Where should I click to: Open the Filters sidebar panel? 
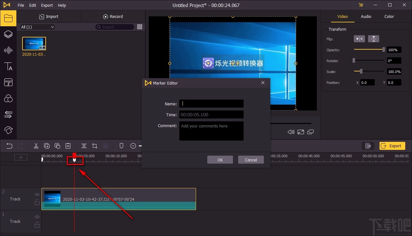click(8, 98)
